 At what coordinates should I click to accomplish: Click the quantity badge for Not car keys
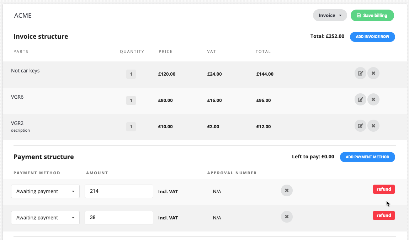click(x=131, y=74)
